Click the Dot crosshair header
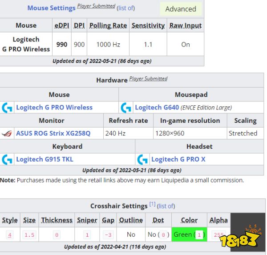 click(x=158, y=220)
